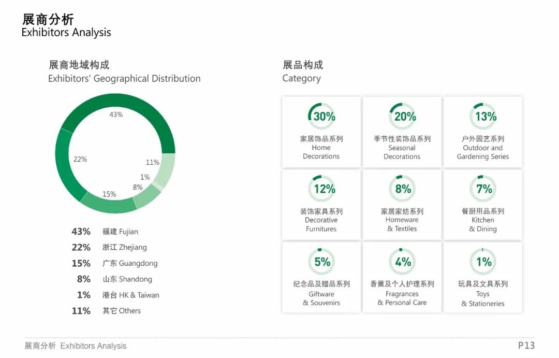559x358 pixels.
Task: Click the '其它 Others' legend label
Action: pos(122,311)
